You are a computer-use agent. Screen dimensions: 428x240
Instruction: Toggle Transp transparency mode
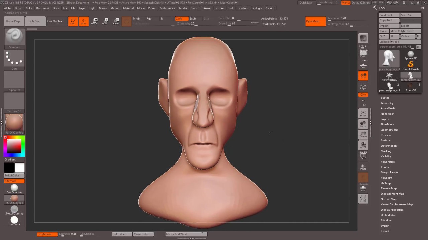point(363,167)
